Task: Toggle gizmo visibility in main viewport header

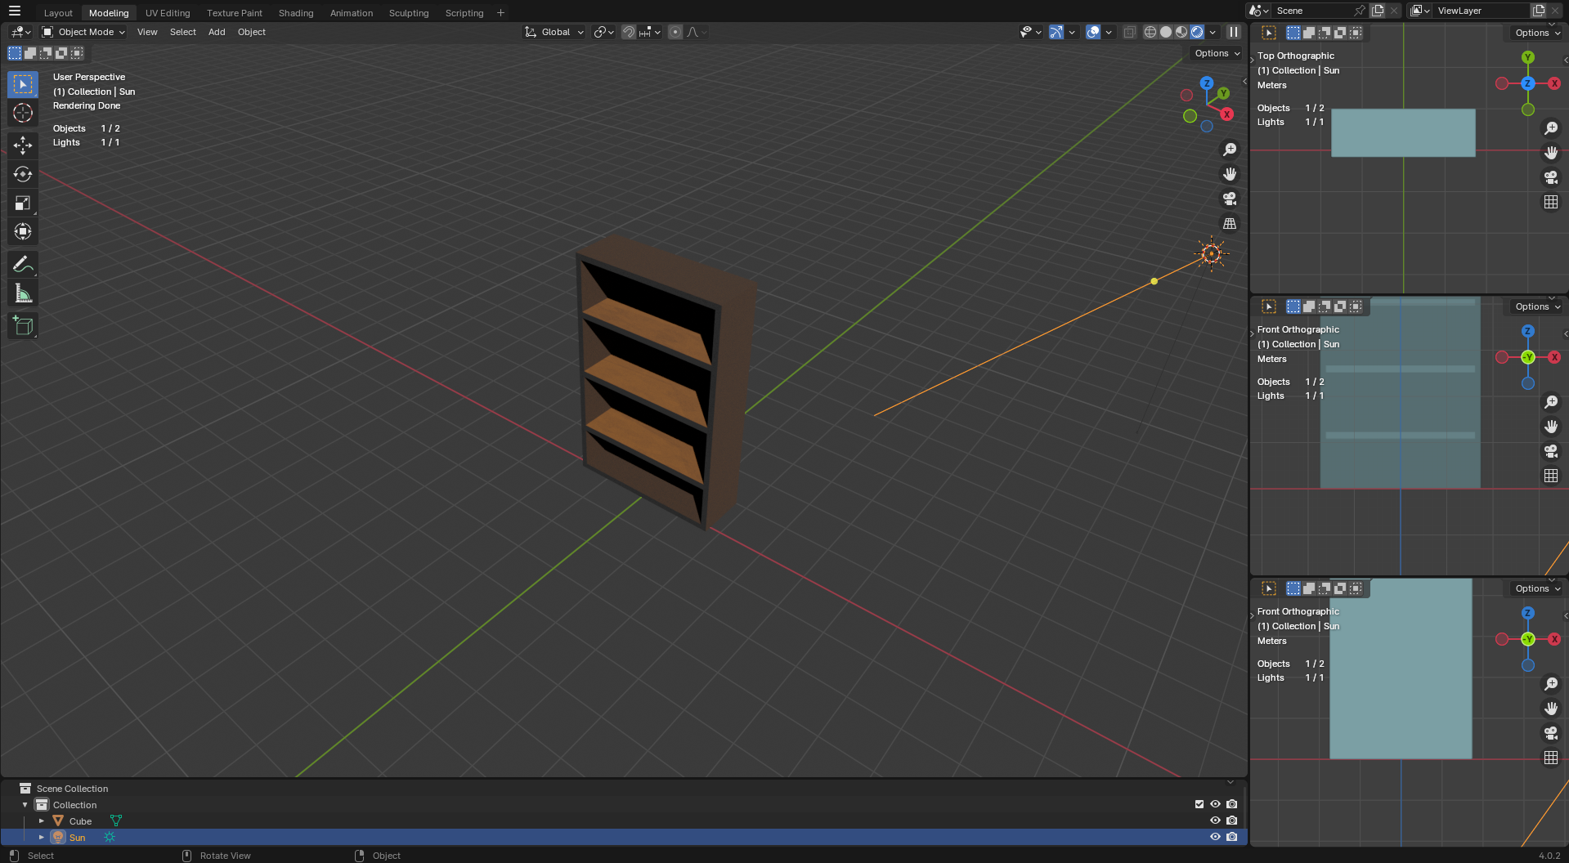Action: (1056, 32)
